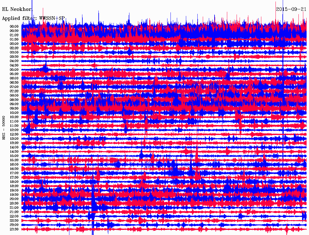309x235 pixels.
Task: Click the station name 'HL Neokhori'
Action: (x=17, y=9)
